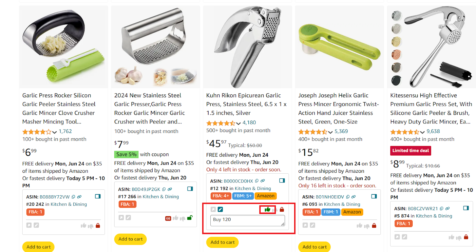Toggle the teal panel square next to ASIN B088BY72VW

point(98,196)
